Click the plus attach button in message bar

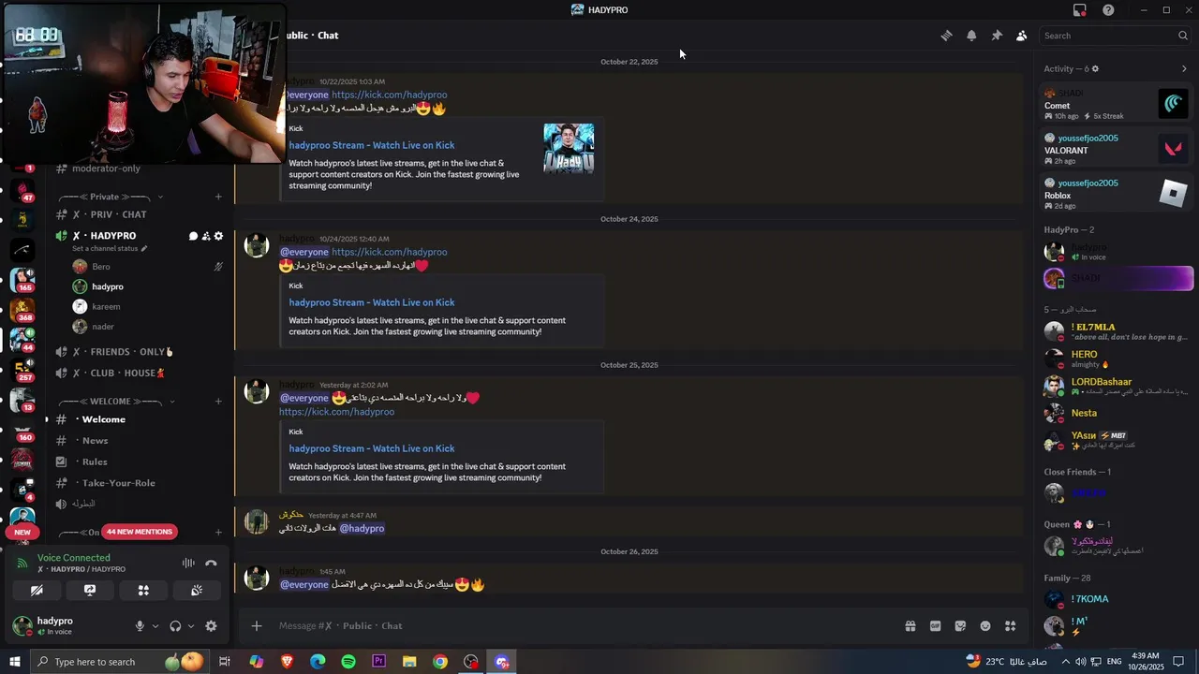click(257, 625)
